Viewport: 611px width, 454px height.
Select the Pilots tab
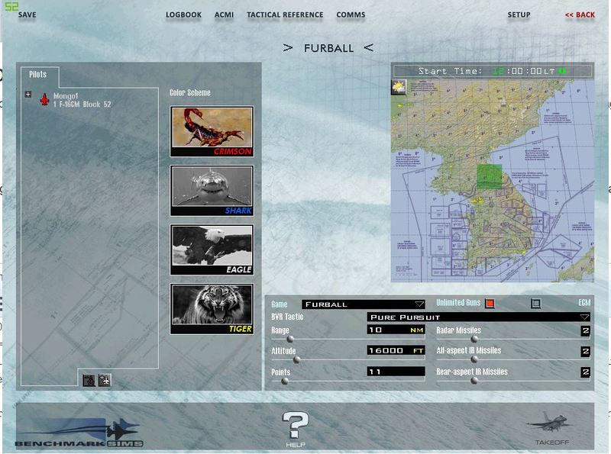(37, 74)
